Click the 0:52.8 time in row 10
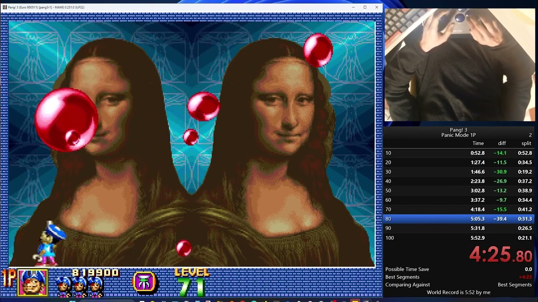 tap(477, 153)
